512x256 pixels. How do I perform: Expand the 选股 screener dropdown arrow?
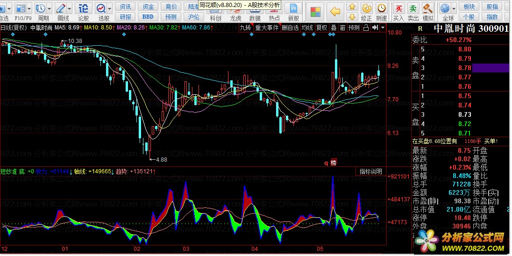coord(110,8)
